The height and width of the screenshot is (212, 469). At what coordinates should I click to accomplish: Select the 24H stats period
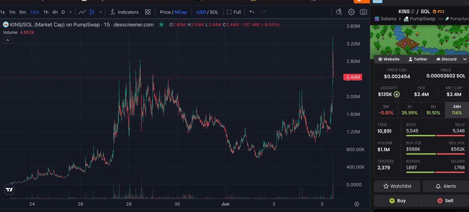456,110
